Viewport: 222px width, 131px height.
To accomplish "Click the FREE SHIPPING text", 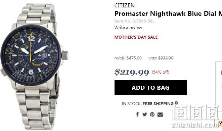I will pos(158,104).
